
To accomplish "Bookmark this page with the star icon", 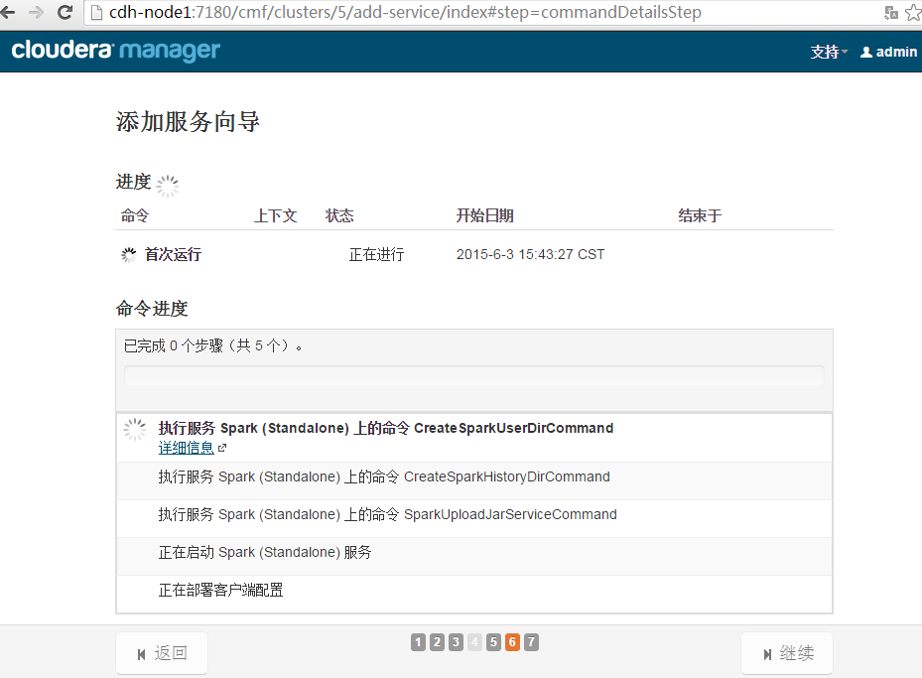I will coord(914,12).
